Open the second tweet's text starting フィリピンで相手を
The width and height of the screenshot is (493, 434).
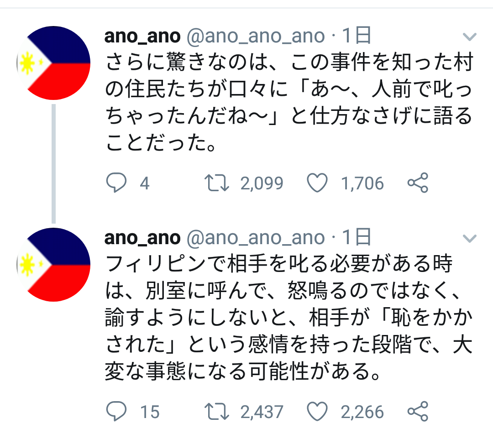pyautogui.click(x=288, y=318)
